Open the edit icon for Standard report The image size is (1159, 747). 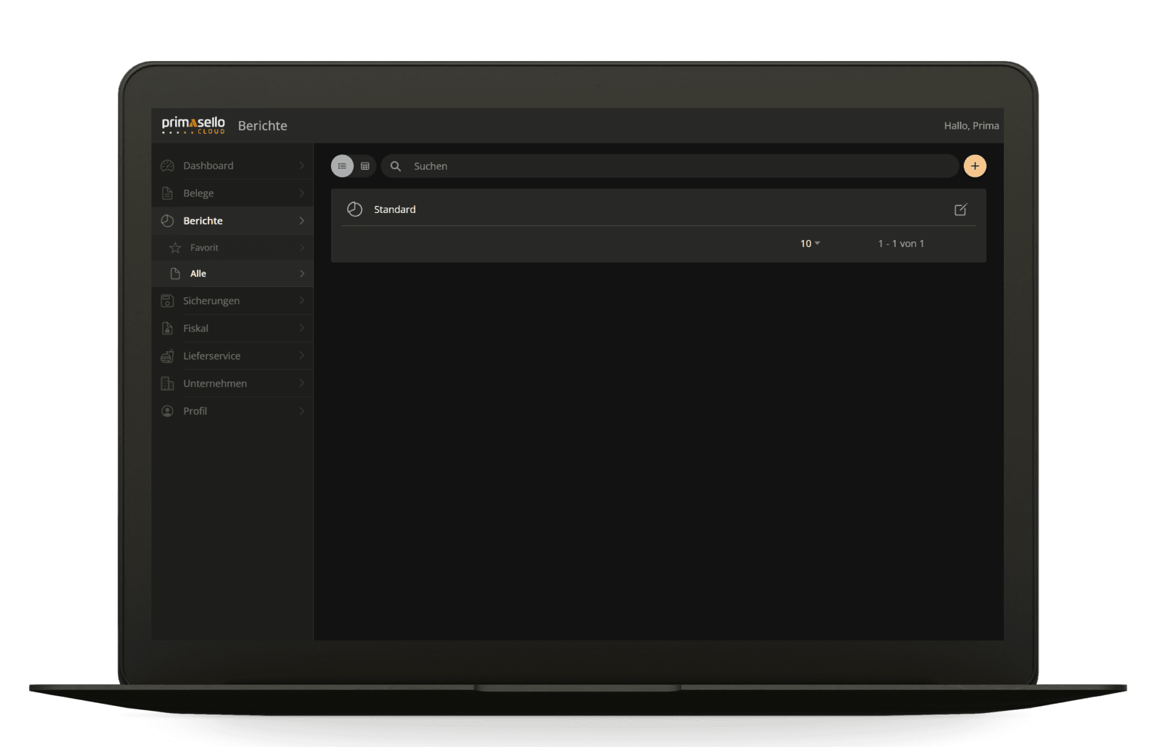960,209
